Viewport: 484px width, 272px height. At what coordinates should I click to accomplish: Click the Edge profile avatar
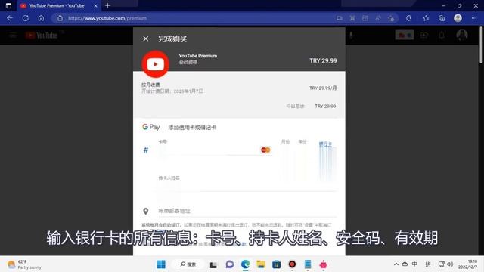pyautogui.click(x=458, y=18)
